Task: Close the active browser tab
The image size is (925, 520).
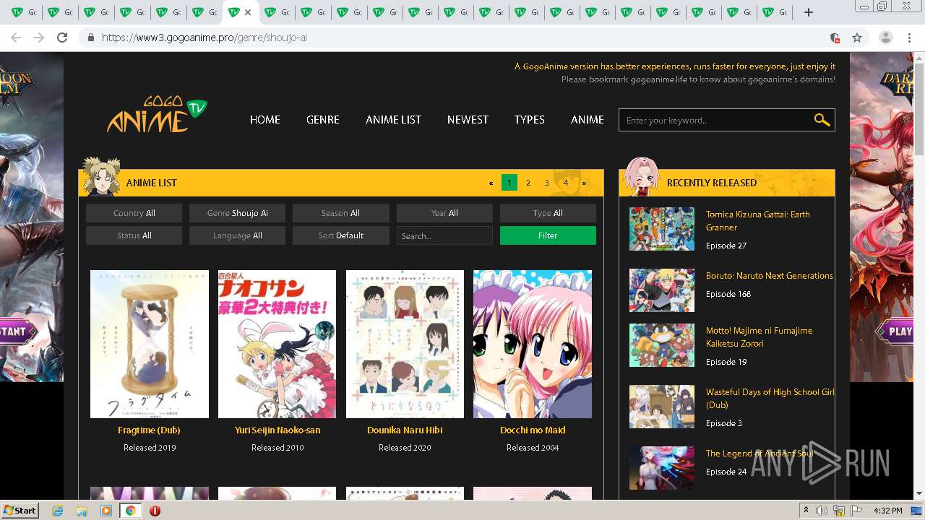Action: tap(248, 12)
